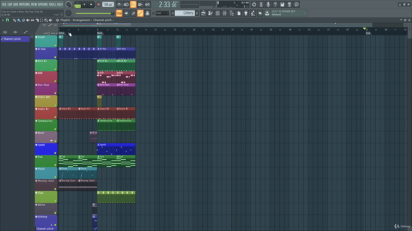
Task: Click the Moving chair track header
Action: click(46, 185)
